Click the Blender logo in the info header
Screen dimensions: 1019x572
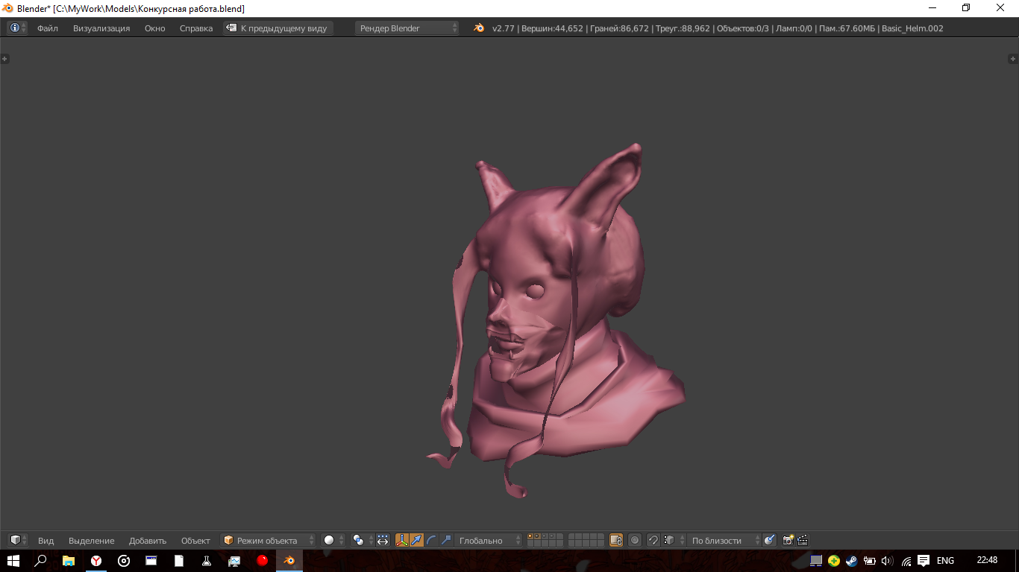point(479,28)
